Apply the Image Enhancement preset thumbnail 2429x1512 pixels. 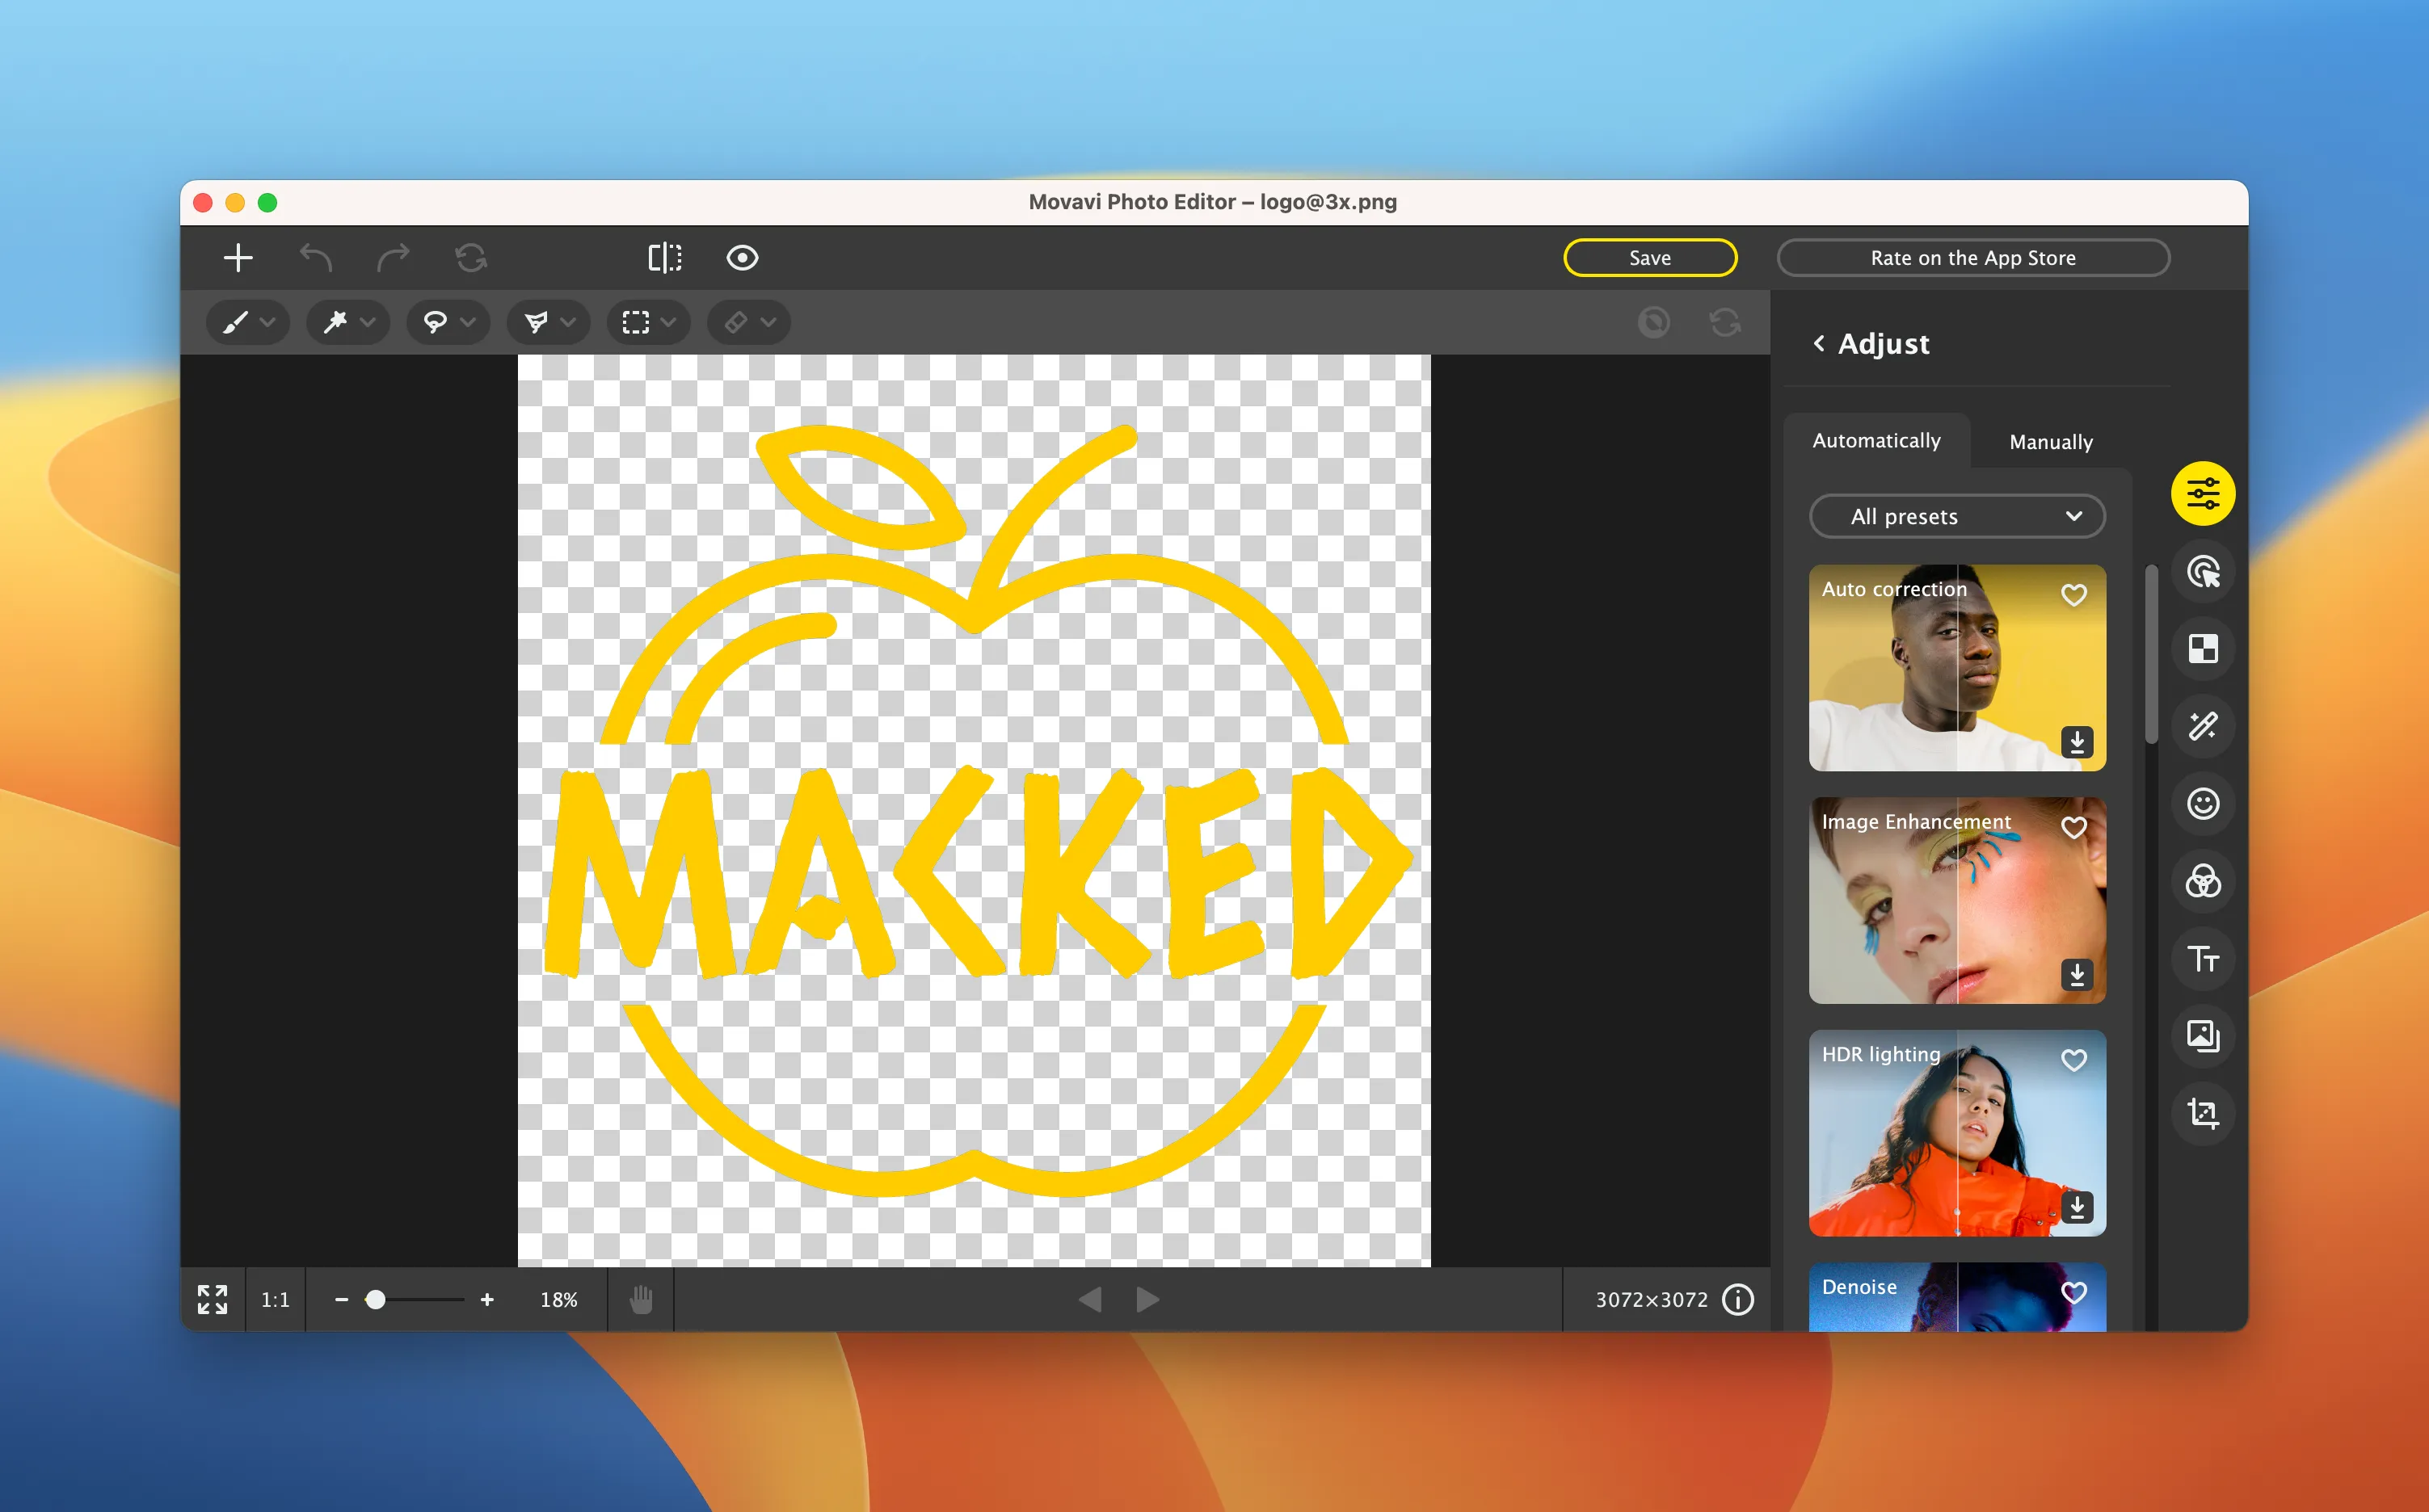pos(1957,901)
